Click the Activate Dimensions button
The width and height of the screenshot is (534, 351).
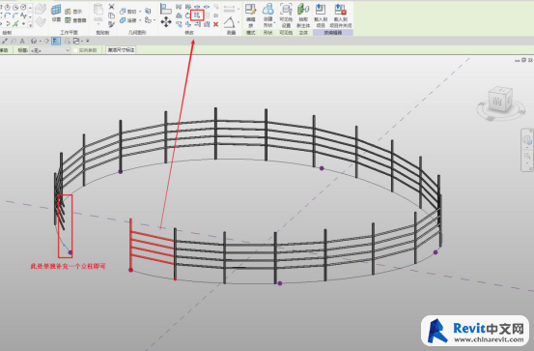(121, 50)
